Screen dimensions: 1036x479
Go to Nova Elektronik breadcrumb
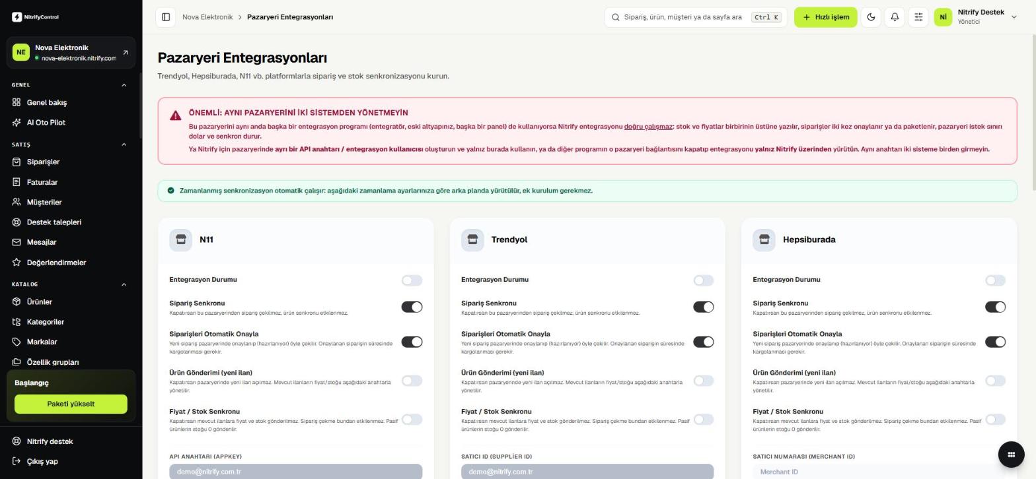click(207, 17)
